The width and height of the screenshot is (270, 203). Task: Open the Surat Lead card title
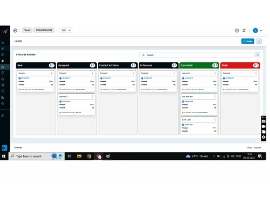pyautogui.click(x=186, y=120)
